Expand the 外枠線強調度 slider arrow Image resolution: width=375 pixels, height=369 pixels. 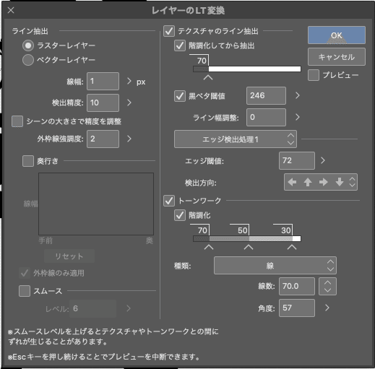(x=129, y=139)
